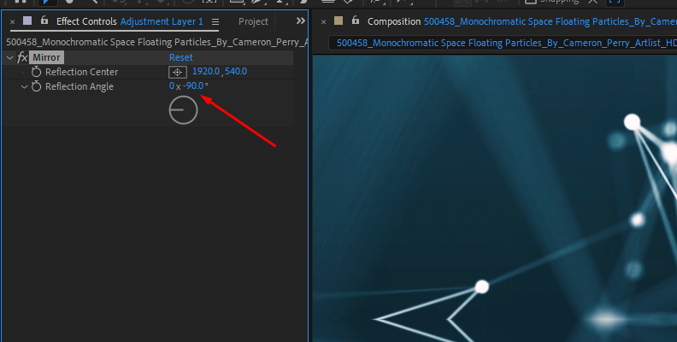
Task: Click the Effect Controls label color square
Action: coord(27,21)
